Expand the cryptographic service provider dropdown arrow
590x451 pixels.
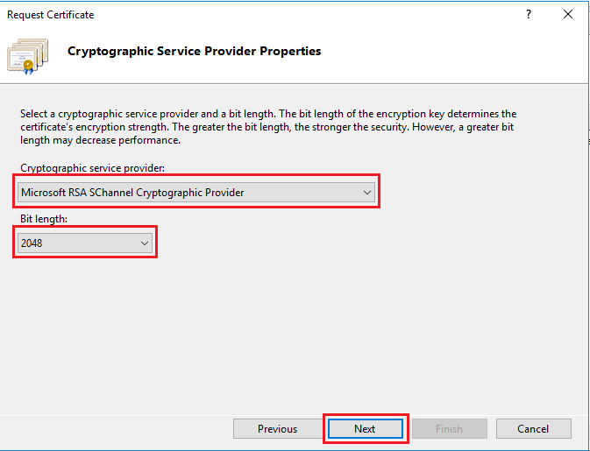367,193
